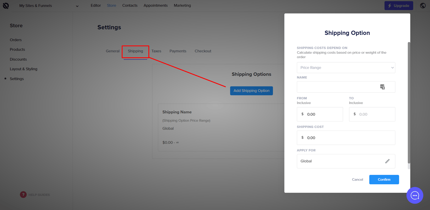The width and height of the screenshot is (430, 210).
Task: Click the Help Guides question icon
Action: (x=23, y=195)
